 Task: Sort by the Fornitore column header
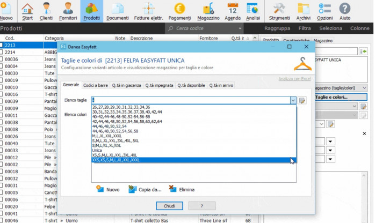pos(214,38)
